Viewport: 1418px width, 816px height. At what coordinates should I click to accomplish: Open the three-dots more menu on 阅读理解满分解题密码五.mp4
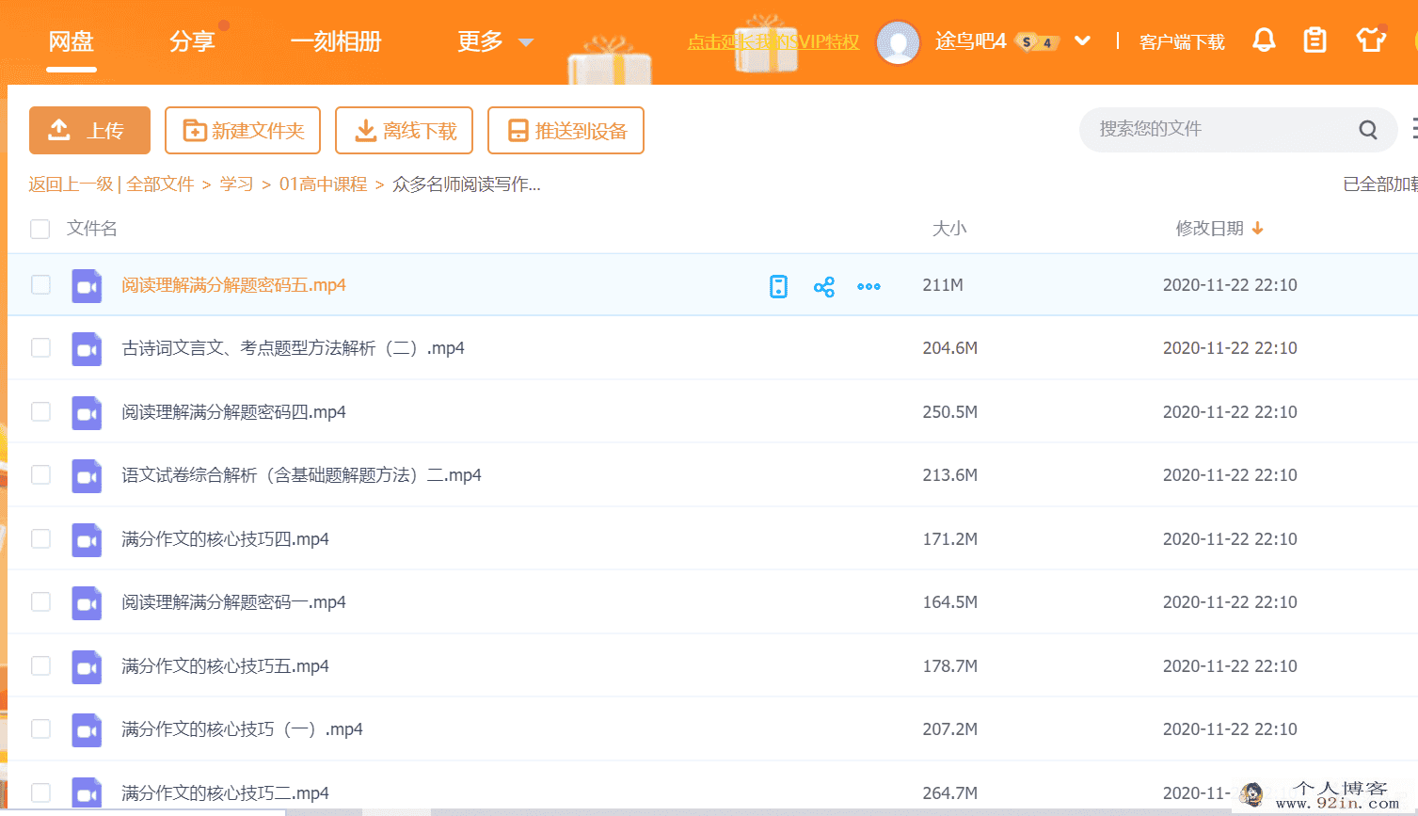pos(868,286)
